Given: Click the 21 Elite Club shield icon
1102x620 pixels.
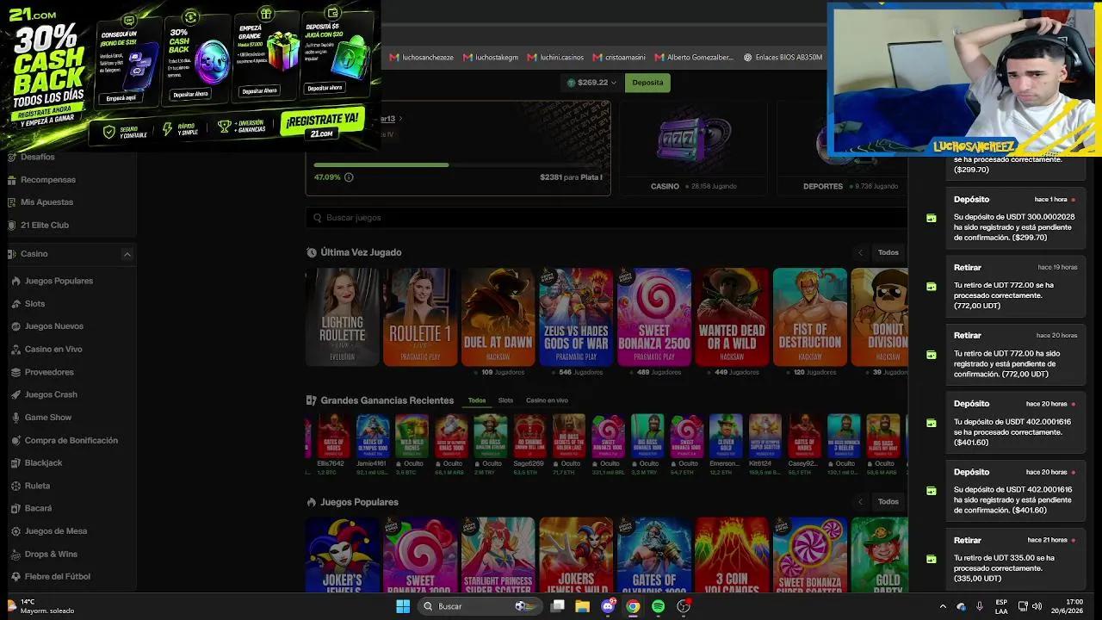Looking at the screenshot, I should tap(12, 225).
